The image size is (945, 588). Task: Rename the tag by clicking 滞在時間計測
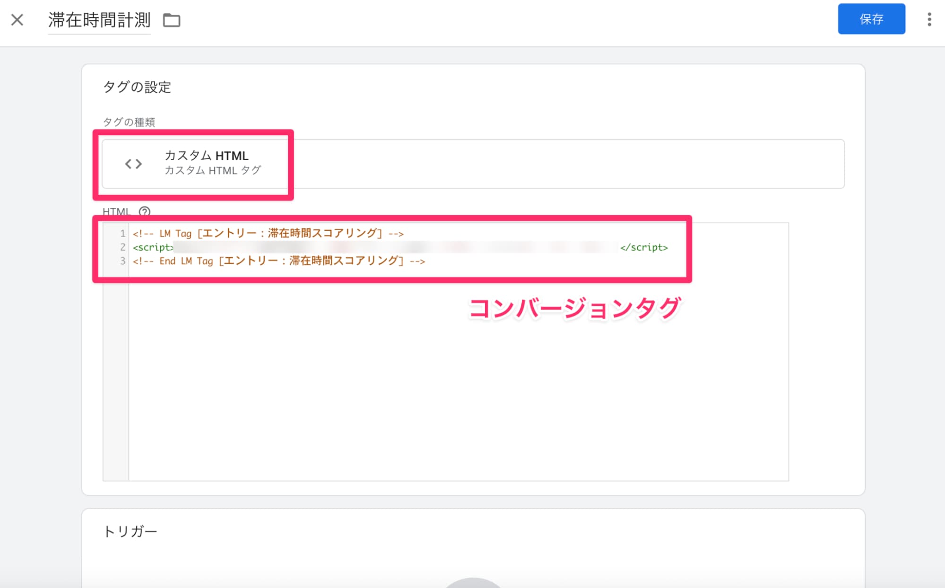(98, 20)
